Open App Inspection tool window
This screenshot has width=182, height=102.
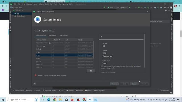pos(99,91)
